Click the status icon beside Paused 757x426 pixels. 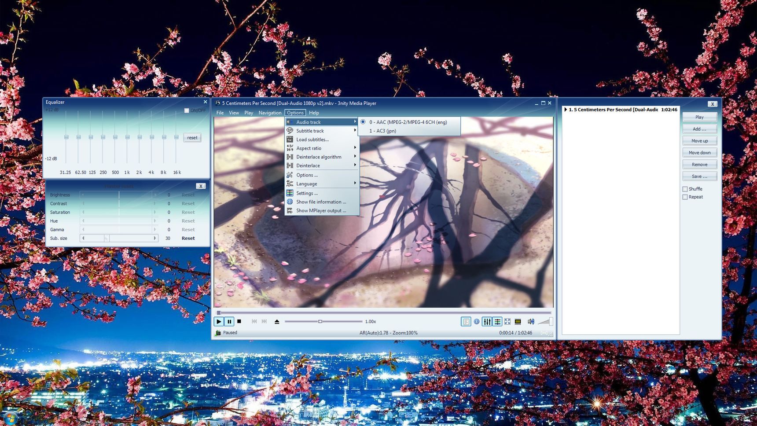point(217,333)
